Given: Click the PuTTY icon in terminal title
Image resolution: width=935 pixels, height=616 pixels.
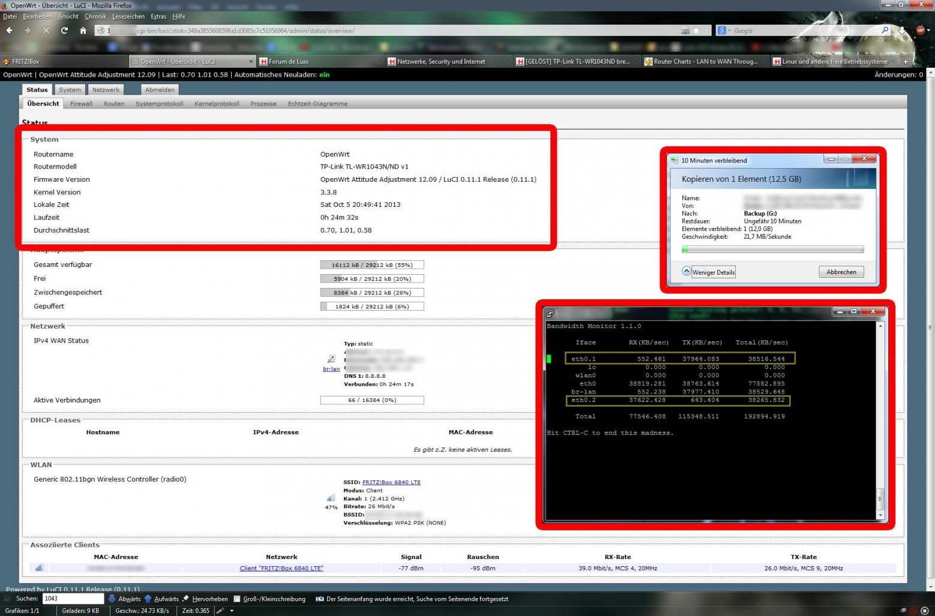Looking at the screenshot, I should [x=550, y=312].
